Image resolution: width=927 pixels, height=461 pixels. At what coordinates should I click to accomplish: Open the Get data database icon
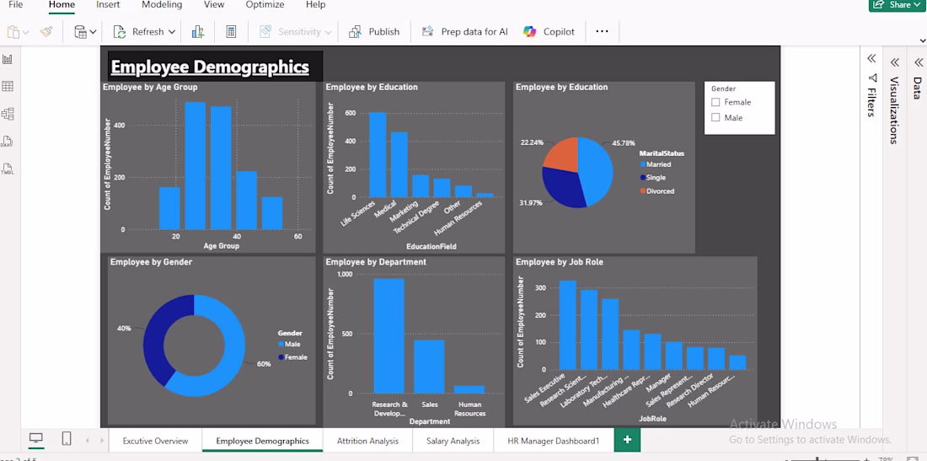[x=80, y=32]
